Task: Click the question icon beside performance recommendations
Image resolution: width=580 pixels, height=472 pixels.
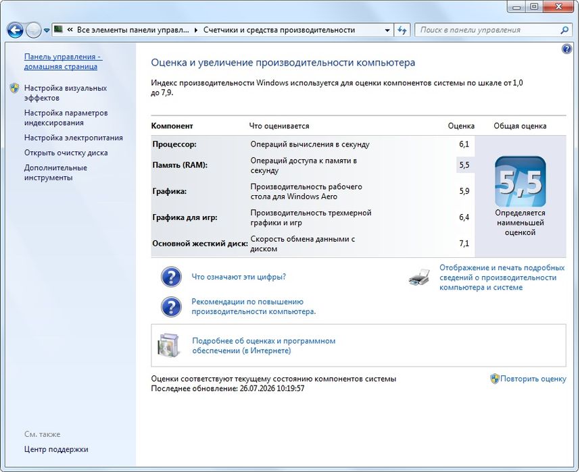Action: point(171,307)
